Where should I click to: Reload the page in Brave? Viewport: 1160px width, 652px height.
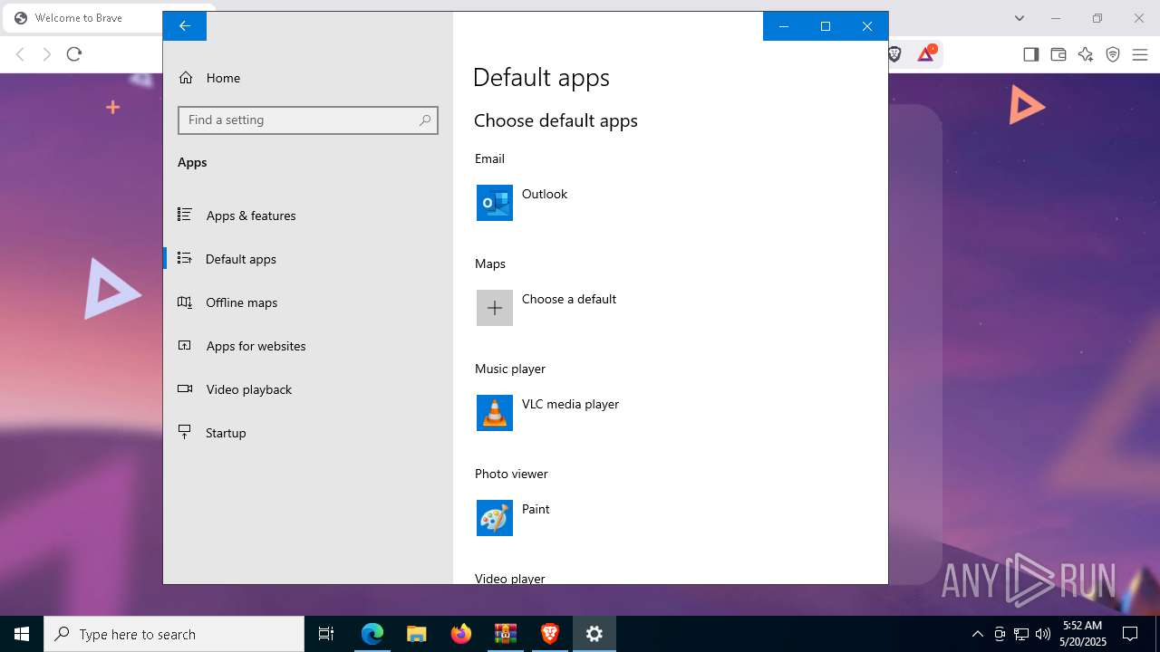click(74, 54)
